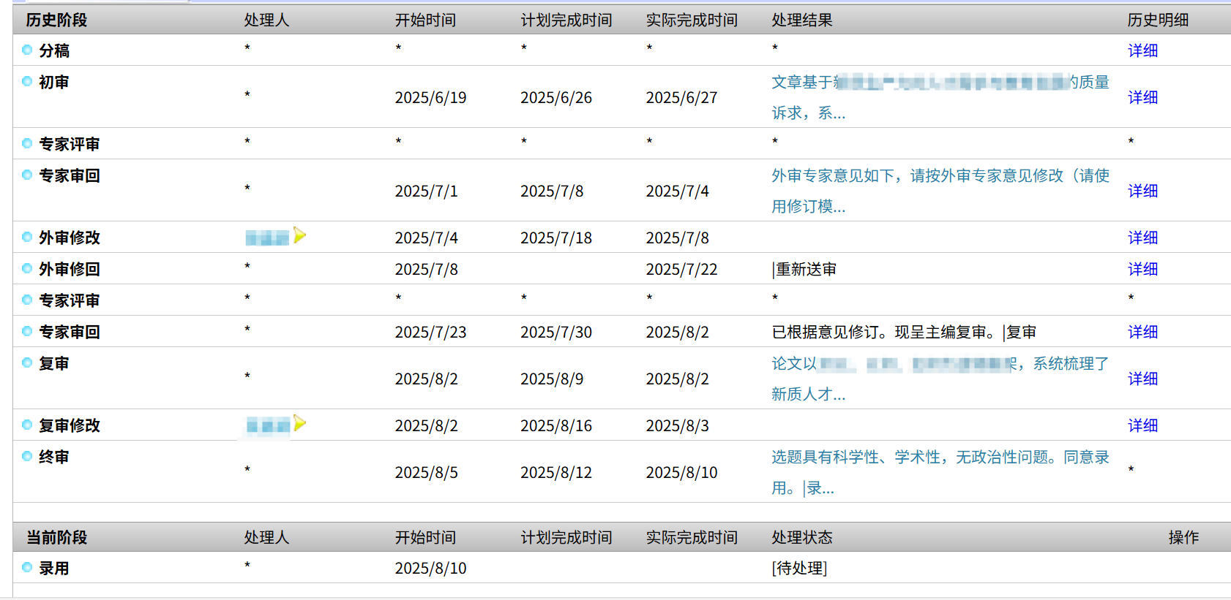Click the [待处理] status text
The width and height of the screenshot is (1231, 600).
point(799,568)
